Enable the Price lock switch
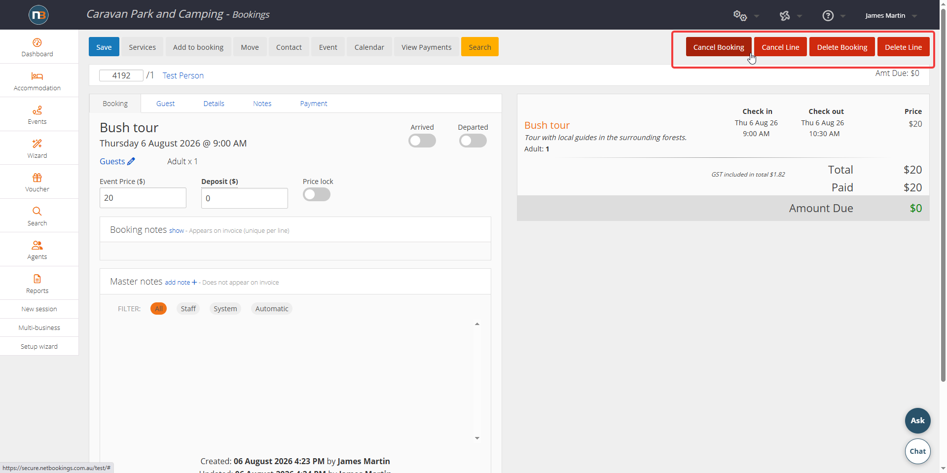 (317, 194)
